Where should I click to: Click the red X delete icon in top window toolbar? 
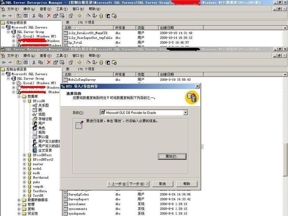[49, 16]
